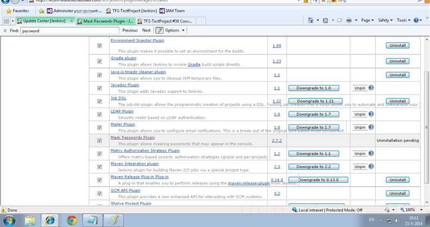Viewport: 430px width, 227px height.
Task: Open help icon beside Maven Integration Unpin
Action: pyautogui.click(x=371, y=166)
